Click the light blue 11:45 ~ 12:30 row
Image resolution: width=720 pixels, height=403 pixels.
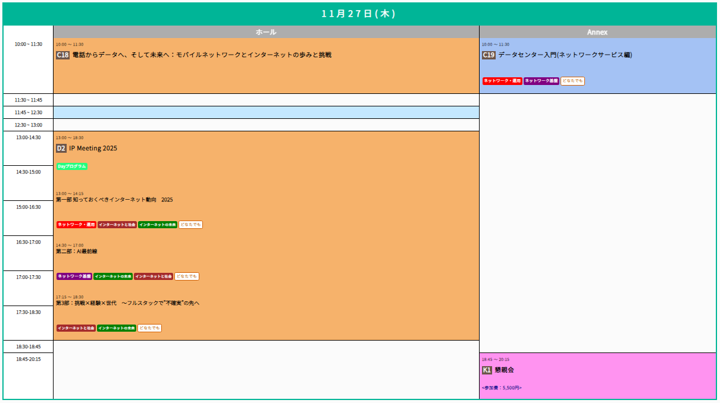point(266,112)
